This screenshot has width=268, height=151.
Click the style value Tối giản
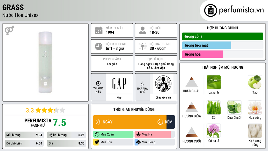tap(112, 64)
